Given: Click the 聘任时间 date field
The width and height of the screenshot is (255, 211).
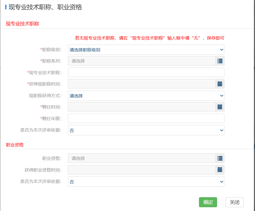Looking at the screenshot, I should 141,107.
